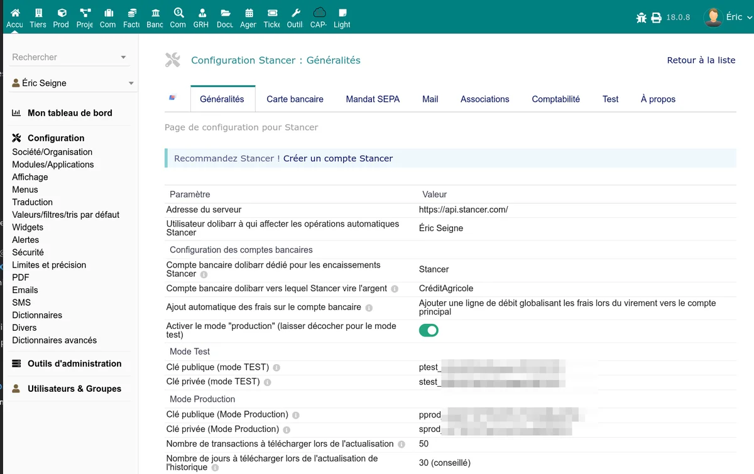Screen dimensions: 754x474
Task: Open Outils d'administration section
Action: click(75, 364)
